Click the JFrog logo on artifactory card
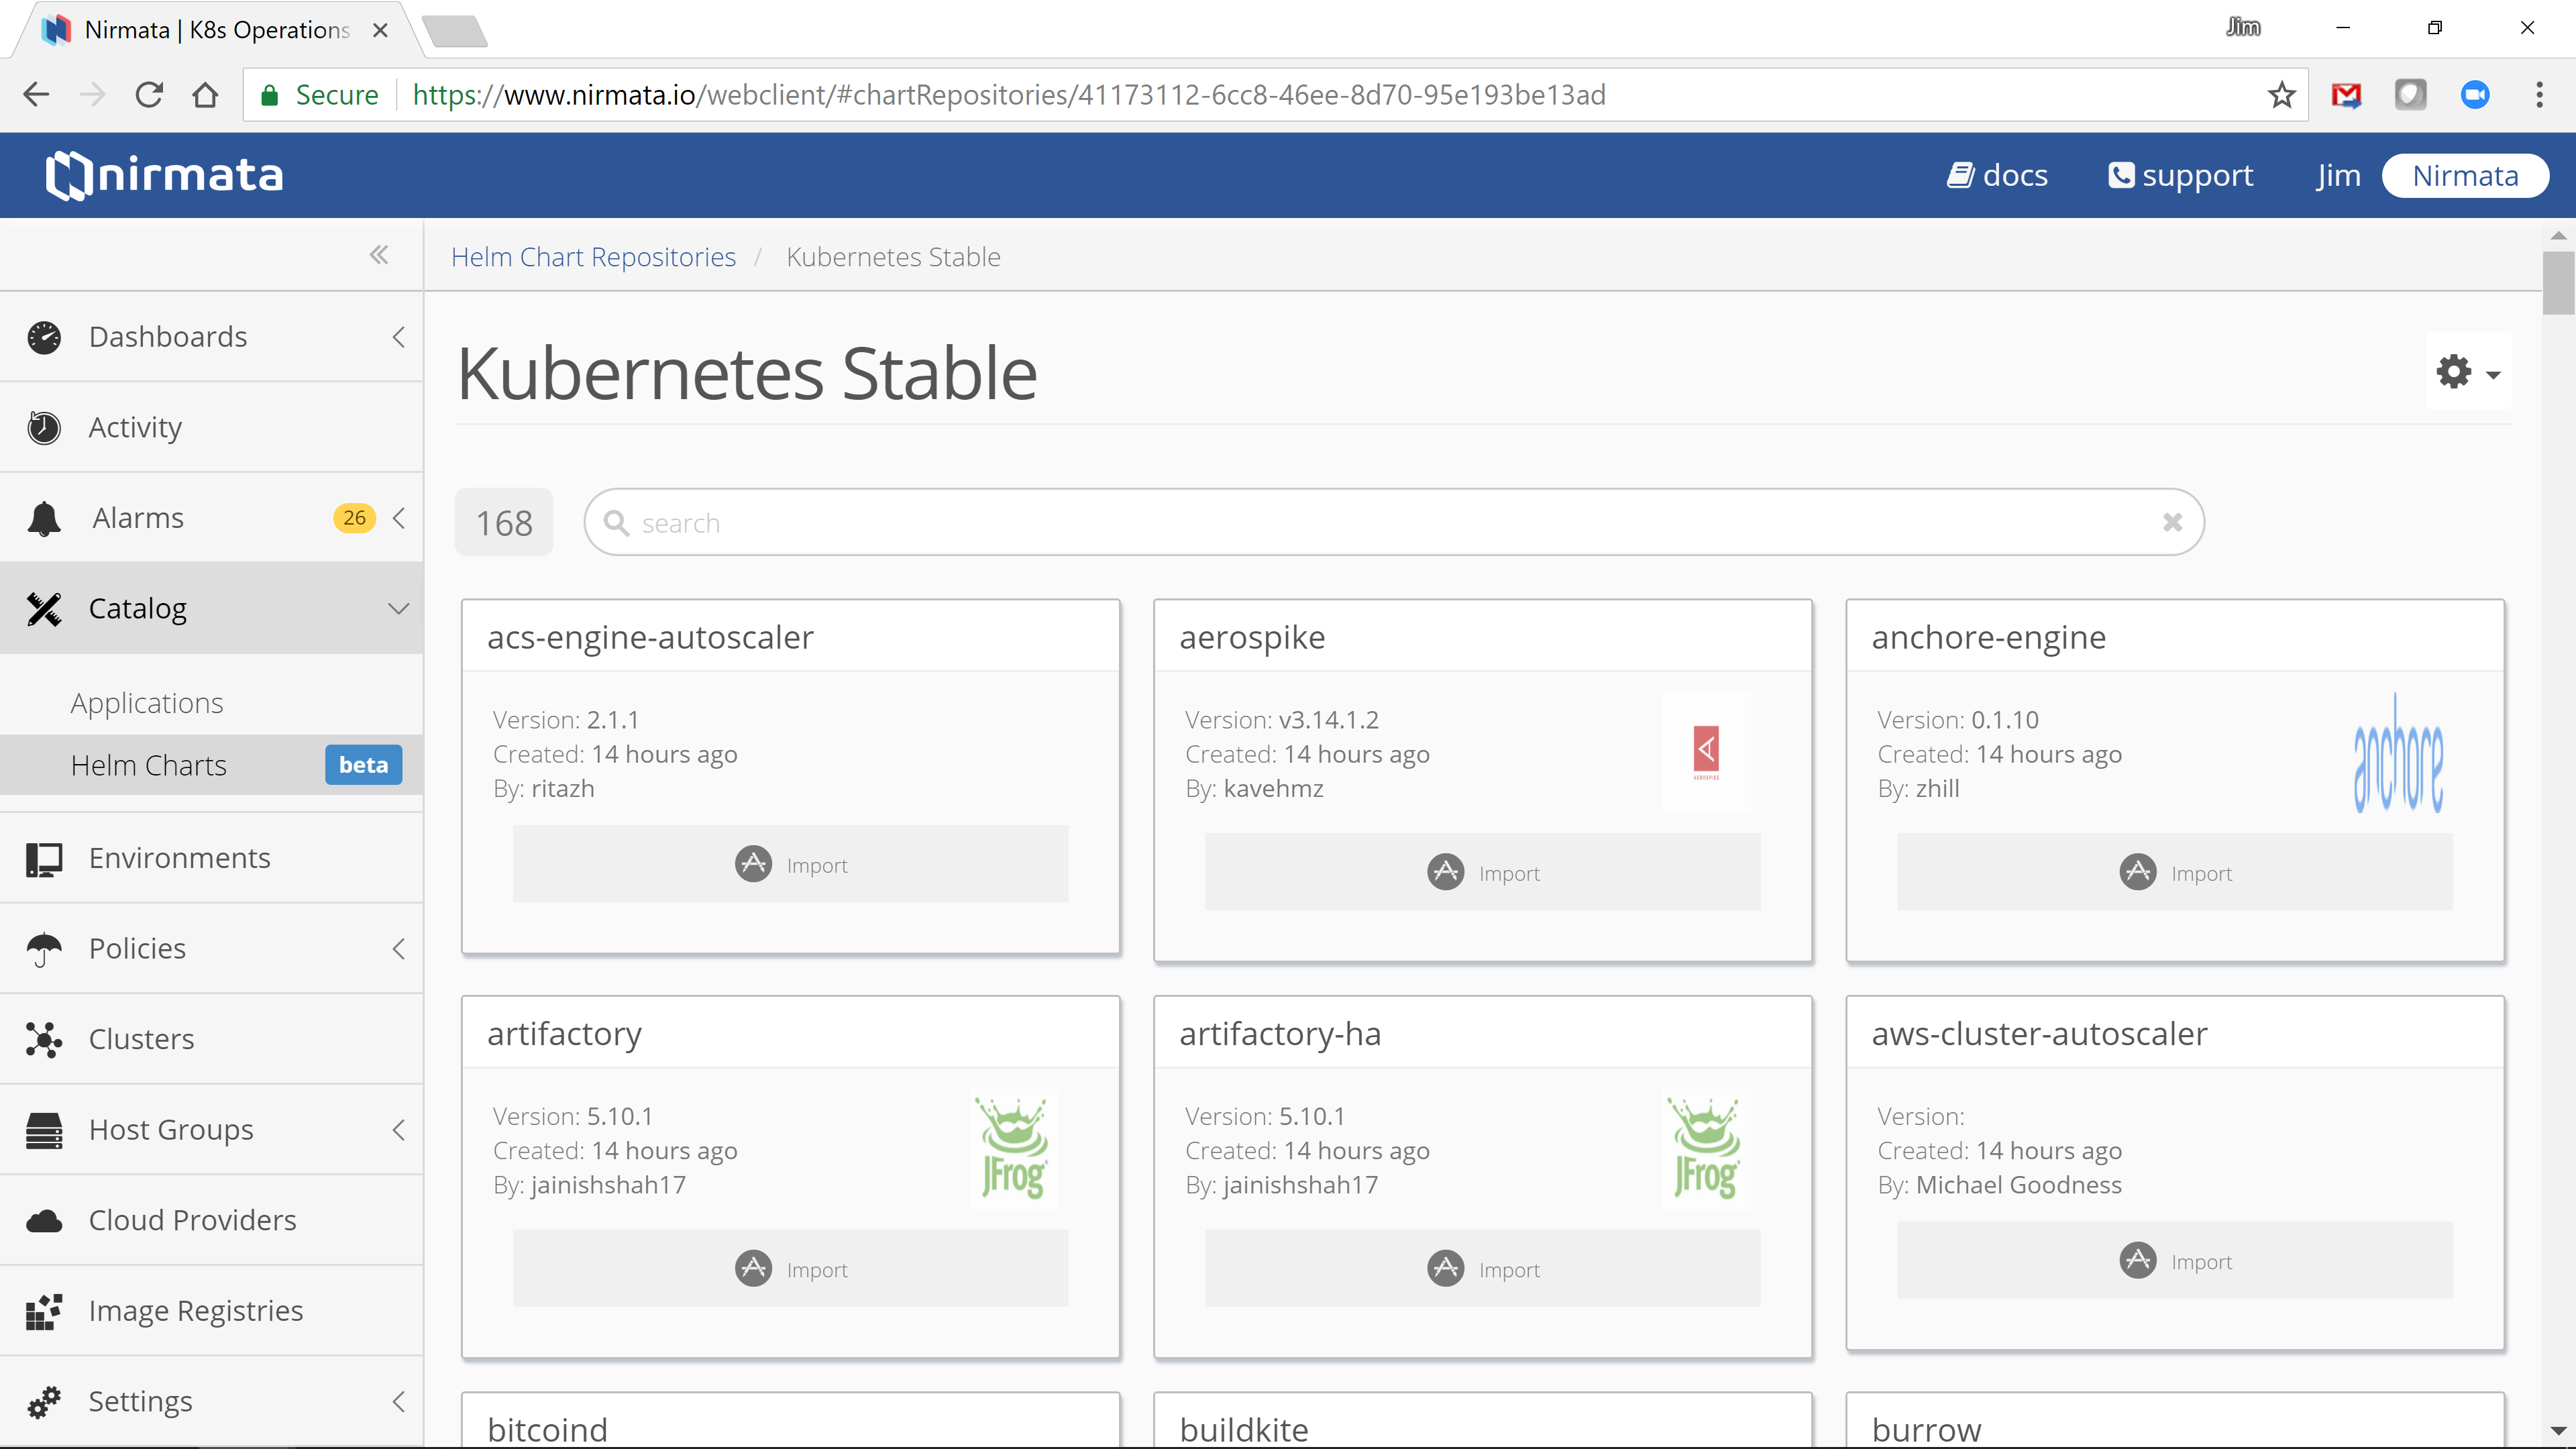The height and width of the screenshot is (1449, 2576). (x=1014, y=1148)
